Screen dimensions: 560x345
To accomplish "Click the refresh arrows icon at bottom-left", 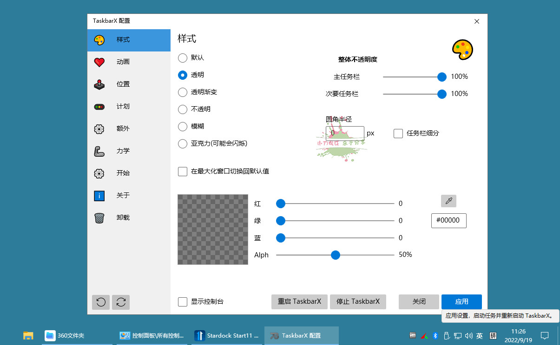I will click(121, 302).
